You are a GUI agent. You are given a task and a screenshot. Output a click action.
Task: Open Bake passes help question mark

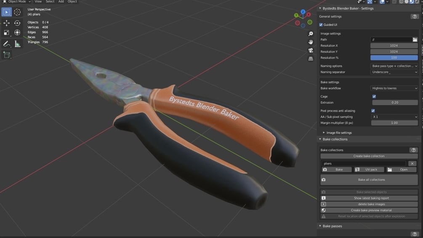pyautogui.click(x=415, y=234)
